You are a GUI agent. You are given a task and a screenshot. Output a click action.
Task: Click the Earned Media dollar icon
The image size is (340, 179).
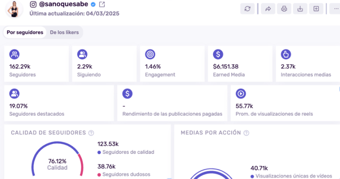(218, 54)
